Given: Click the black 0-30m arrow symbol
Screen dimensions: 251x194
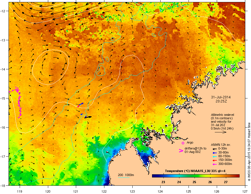Looking at the screenshot, I should coord(215,149).
